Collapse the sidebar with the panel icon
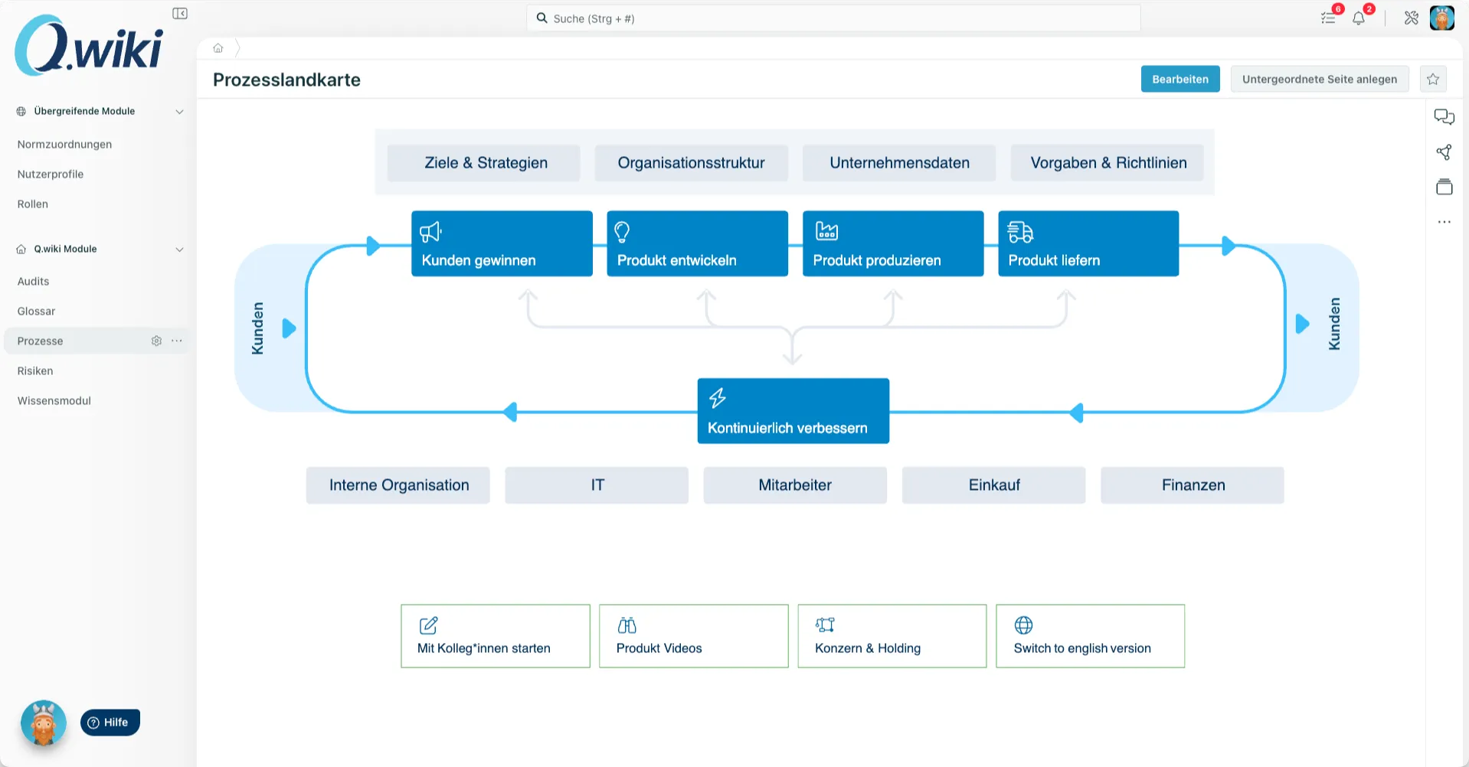 pyautogui.click(x=180, y=14)
